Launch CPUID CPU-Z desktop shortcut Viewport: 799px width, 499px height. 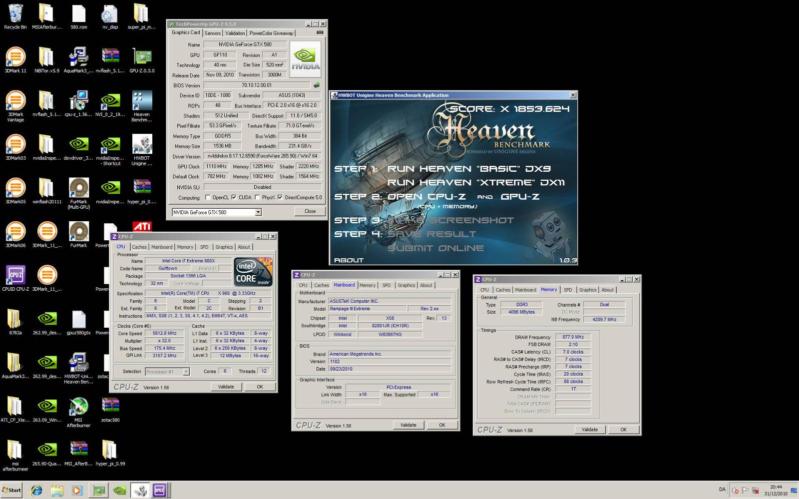click(15, 278)
